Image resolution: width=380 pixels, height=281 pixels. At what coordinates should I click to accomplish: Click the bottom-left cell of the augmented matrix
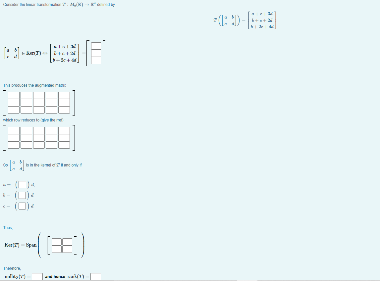click(x=14, y=110)
